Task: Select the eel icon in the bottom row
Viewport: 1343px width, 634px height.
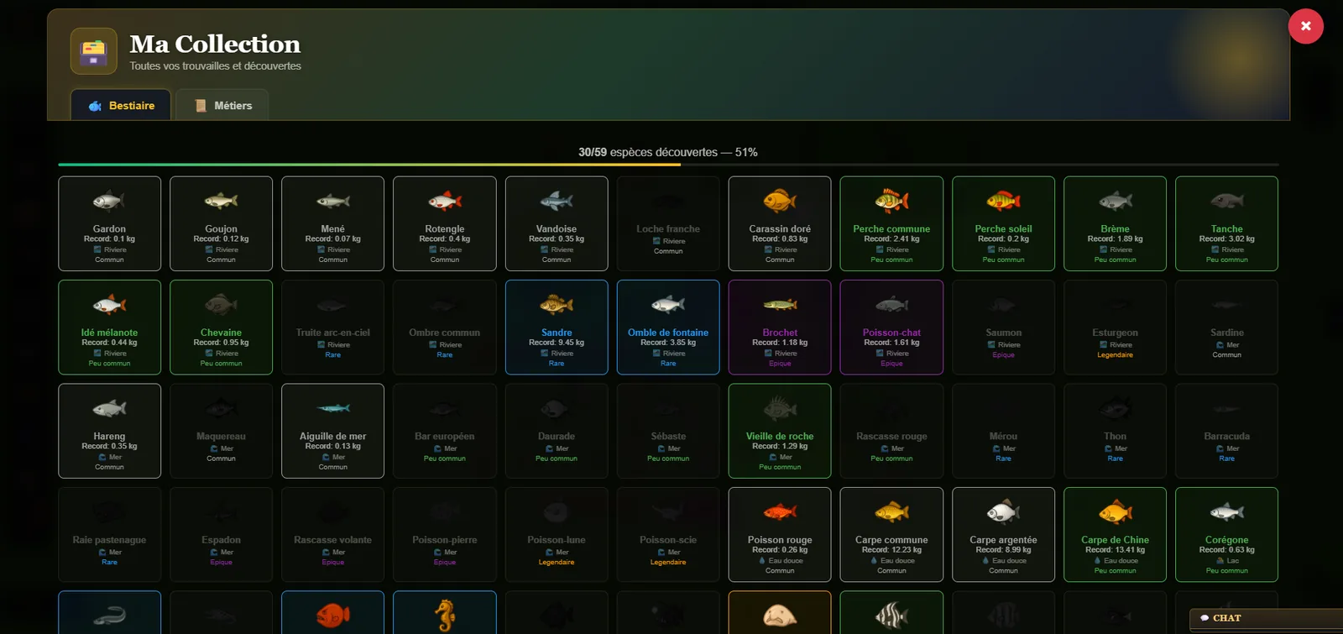Action: [109, 616]
